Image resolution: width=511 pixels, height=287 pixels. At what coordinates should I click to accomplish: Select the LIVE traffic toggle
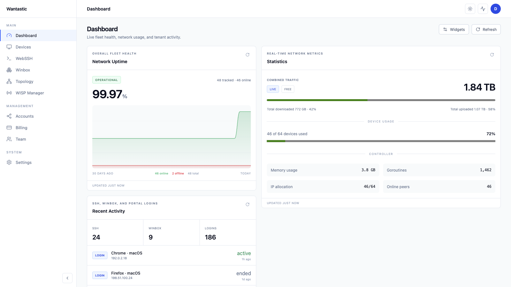pyautogui.click(x=273, y=89)
